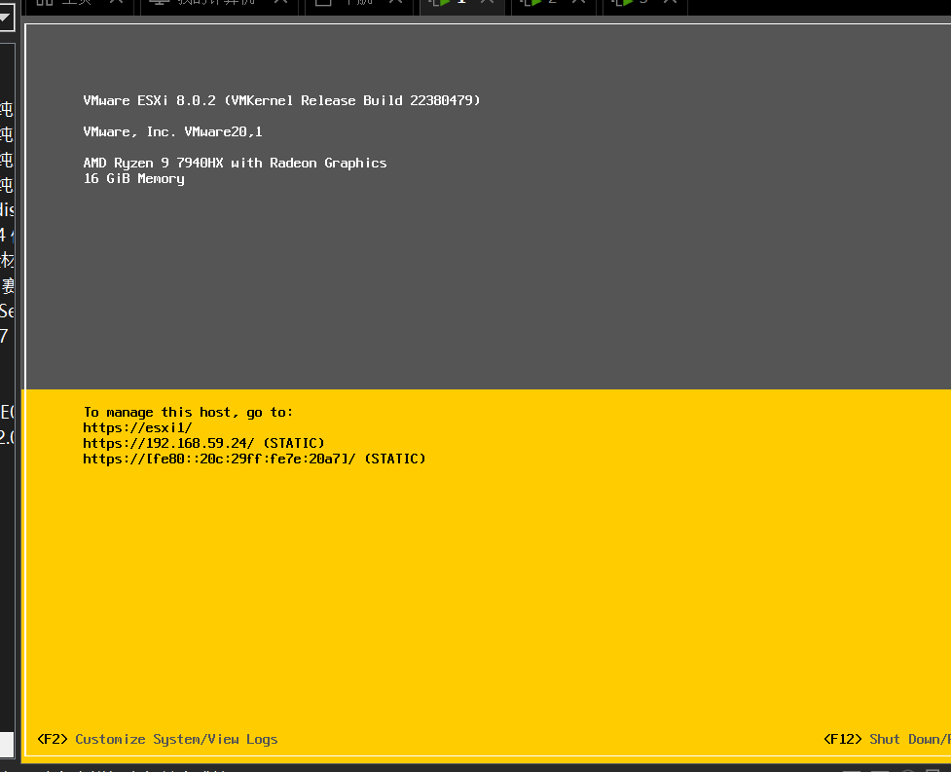Click the monitor icon on My Computer tab
The height and width of the screenshot is (772, 951).
(158, 3)
